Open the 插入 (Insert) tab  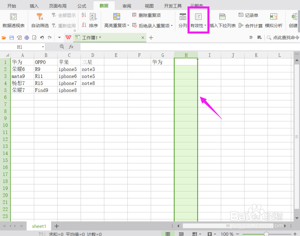pos(34,6)
